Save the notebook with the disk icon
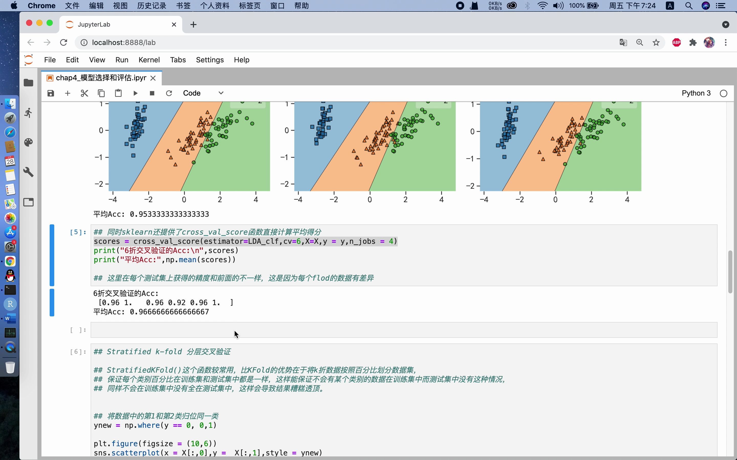The width and height of the screenshot is (737, 460). point(51,93)
